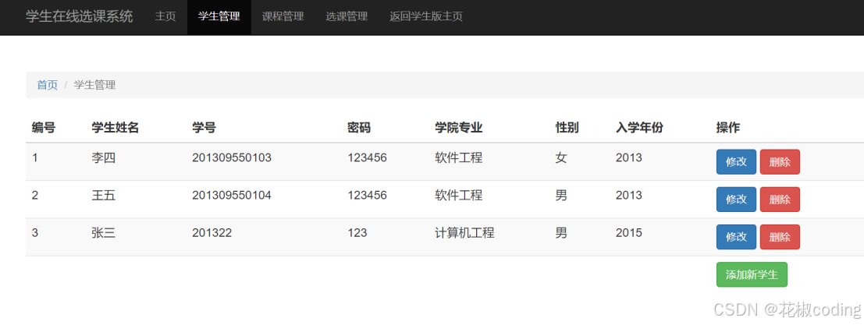Click 计算机工程 major cell

pos(464,233)
